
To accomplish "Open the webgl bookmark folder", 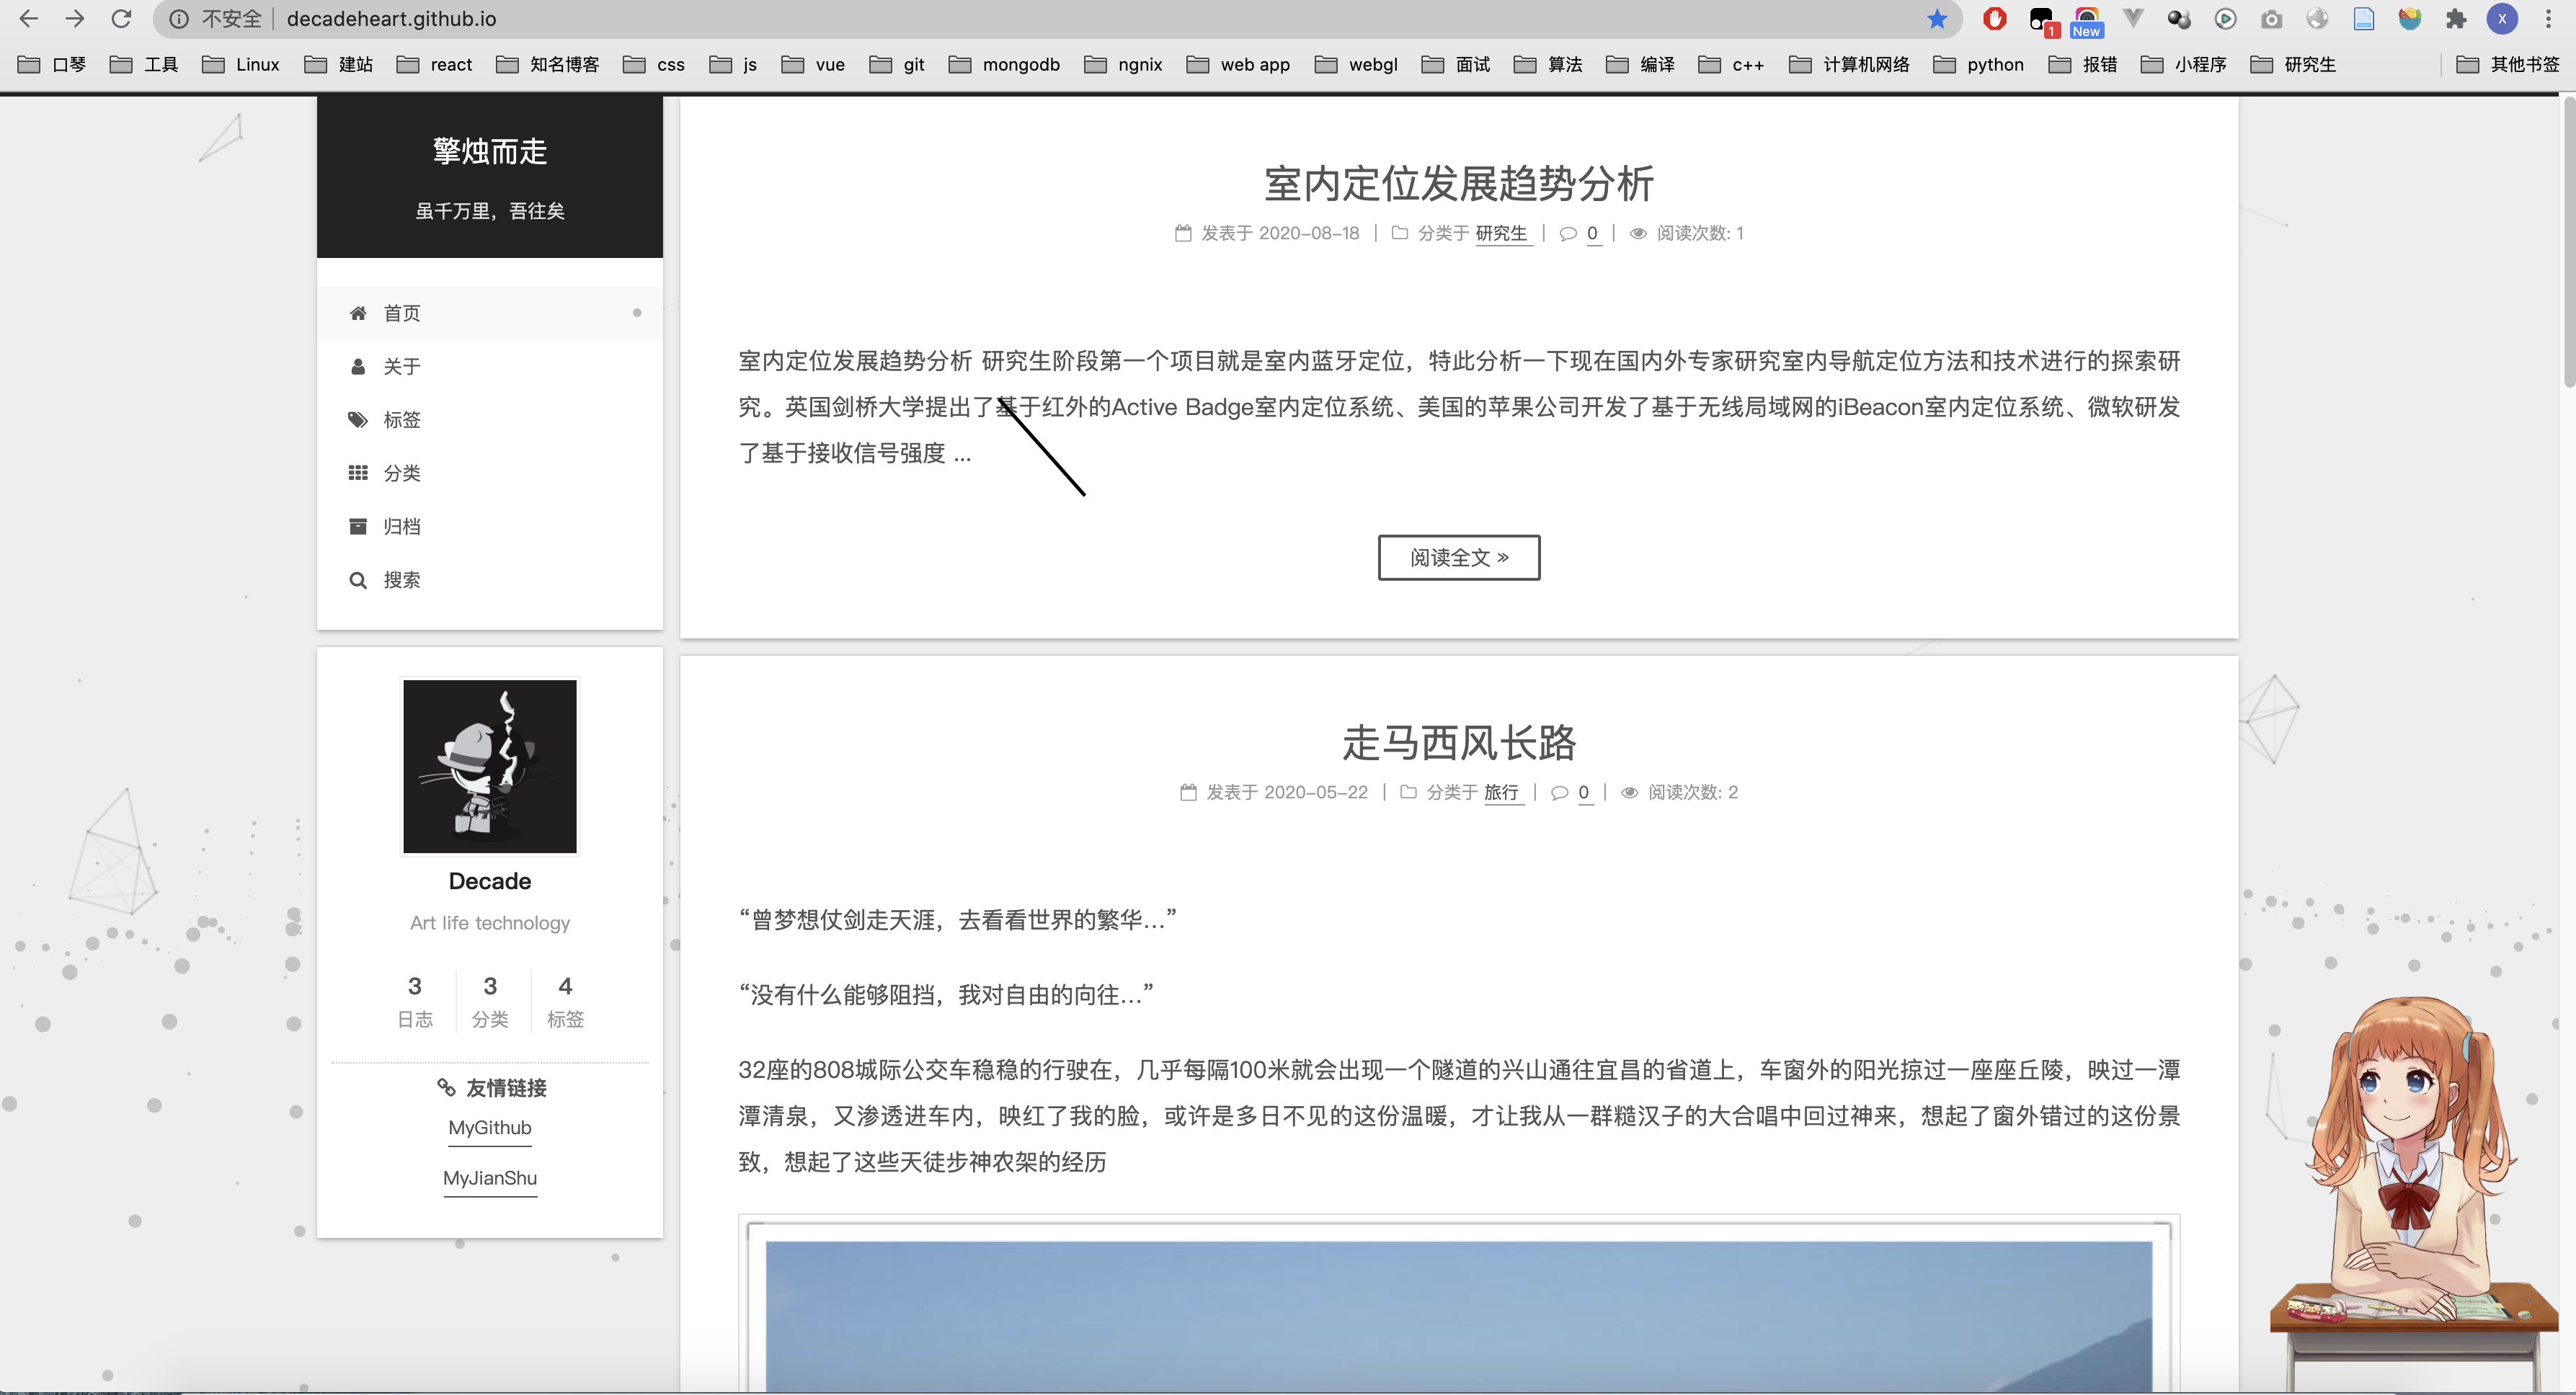I will click(1356, 64).
